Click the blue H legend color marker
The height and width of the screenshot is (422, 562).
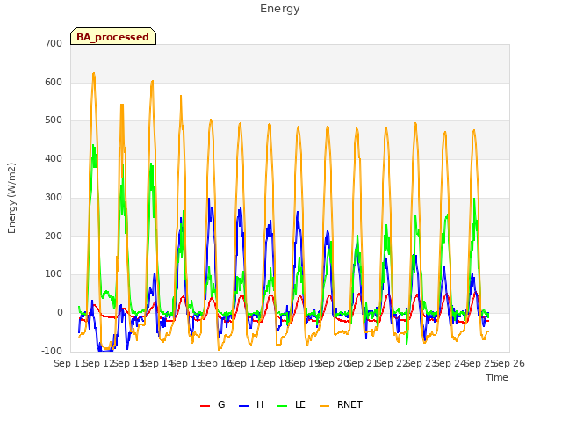(243, 406)
